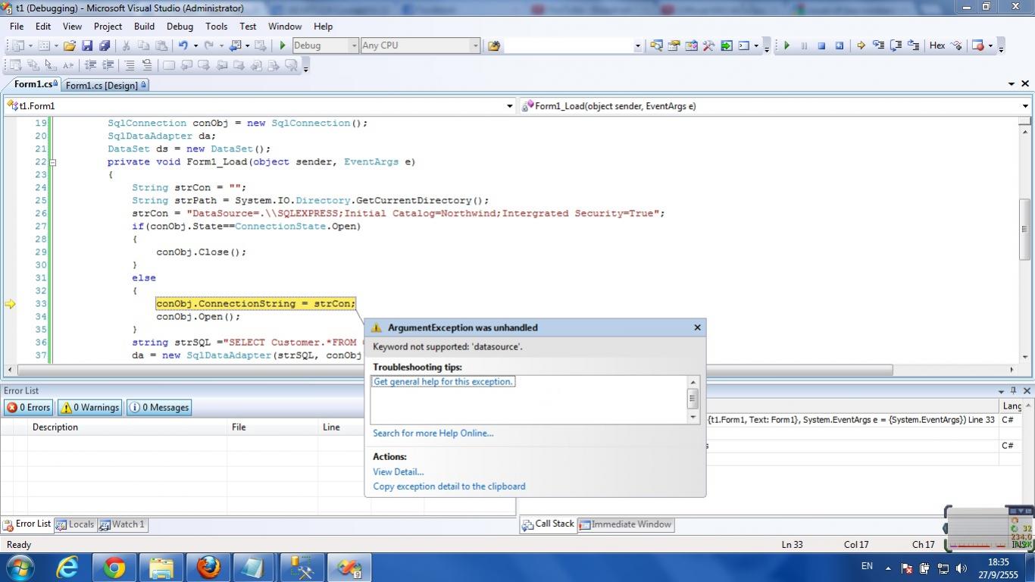Toggle Hex display mode
Viewport: 1035px width, 582px height.
937,45
